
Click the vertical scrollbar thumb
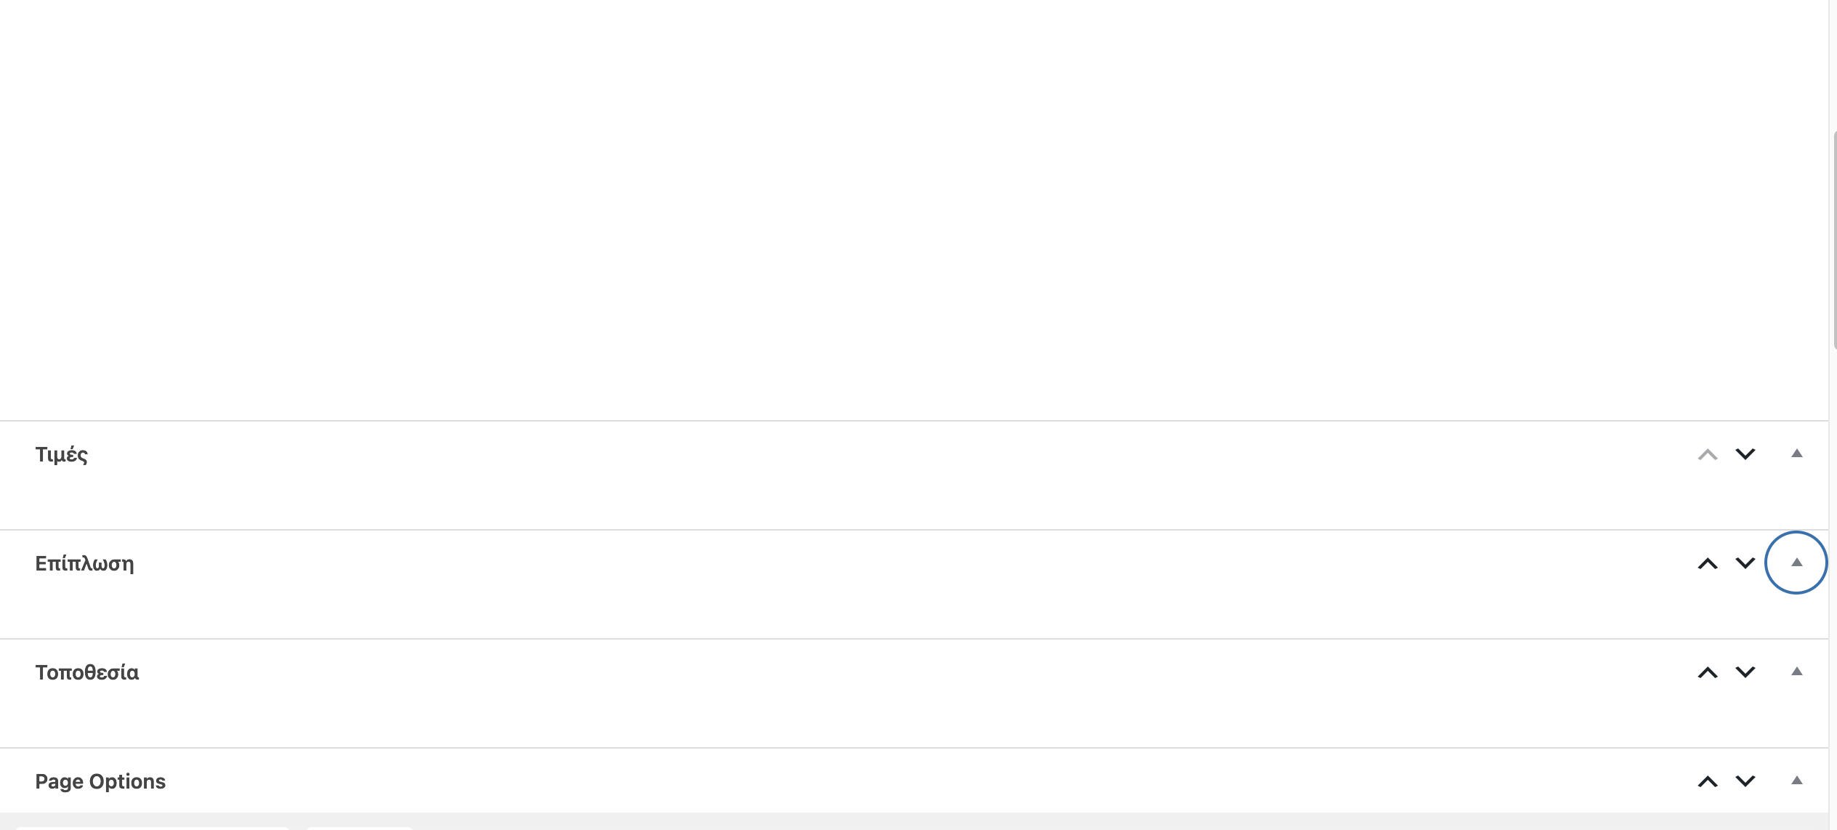click(1833, 240)
